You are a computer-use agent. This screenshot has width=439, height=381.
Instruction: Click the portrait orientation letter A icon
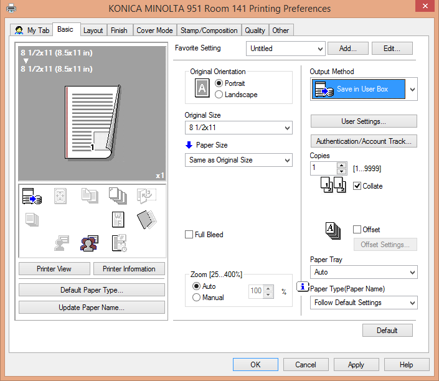(202, 88)
